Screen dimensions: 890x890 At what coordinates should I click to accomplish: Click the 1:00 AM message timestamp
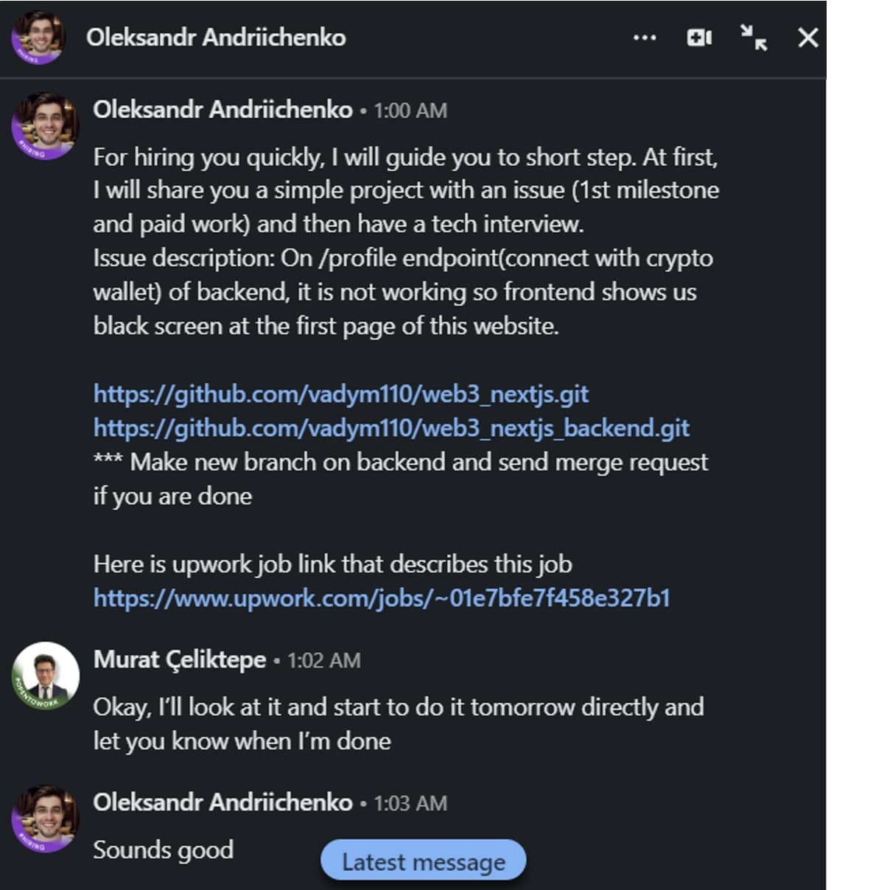click(x=410, y=111)
